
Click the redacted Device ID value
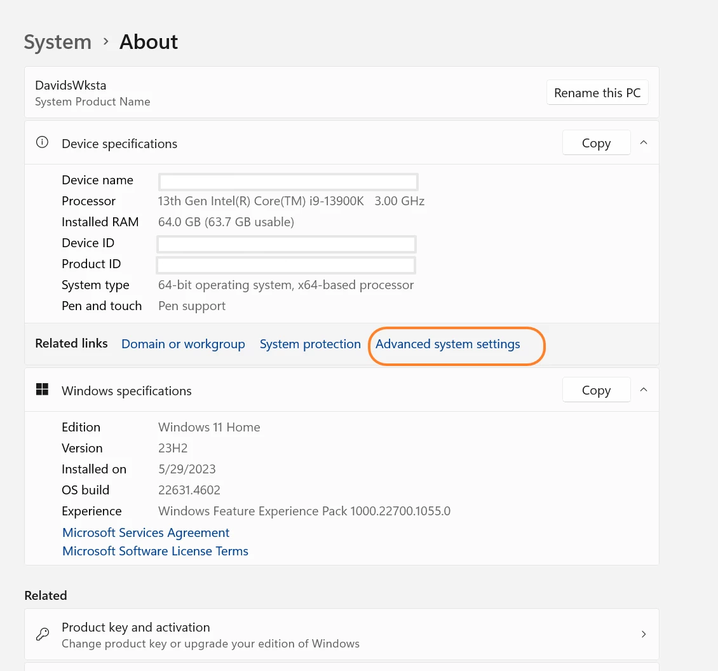(286, 244)
